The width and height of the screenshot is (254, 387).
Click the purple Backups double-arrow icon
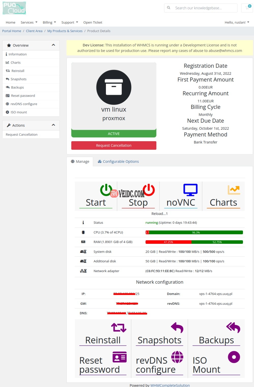[233, 328]
